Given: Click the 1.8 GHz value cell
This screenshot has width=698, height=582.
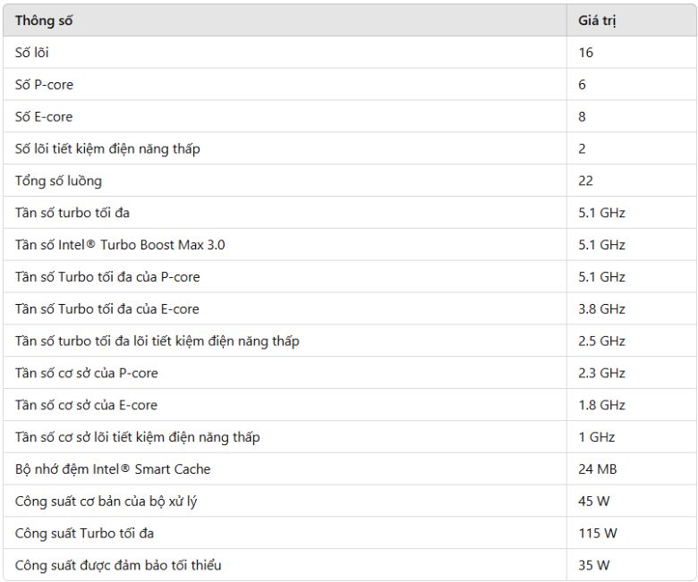Looking at the screenshot, I should [x=601, y=405].
